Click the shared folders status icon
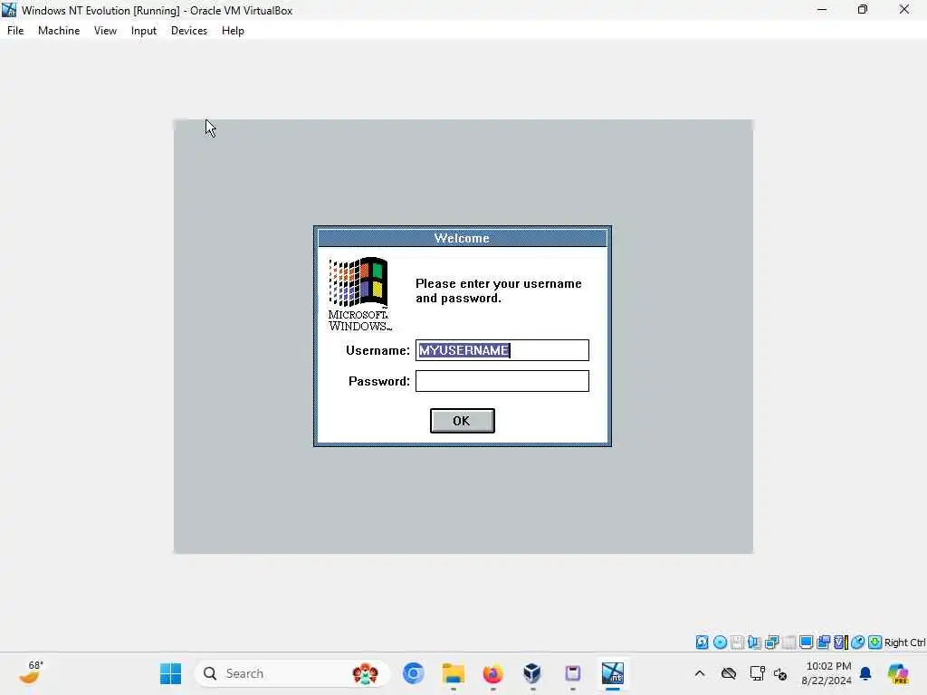Image resolution: width=927 pixels, height=695 pixels. pos(823,643)
